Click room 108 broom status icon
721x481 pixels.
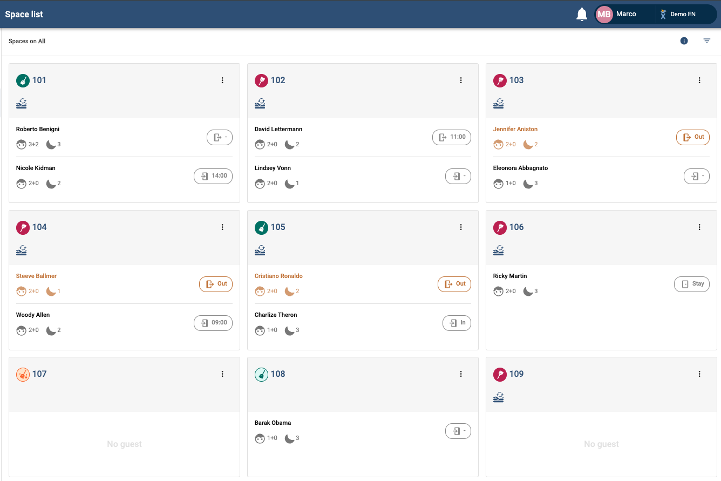(261, 374)
